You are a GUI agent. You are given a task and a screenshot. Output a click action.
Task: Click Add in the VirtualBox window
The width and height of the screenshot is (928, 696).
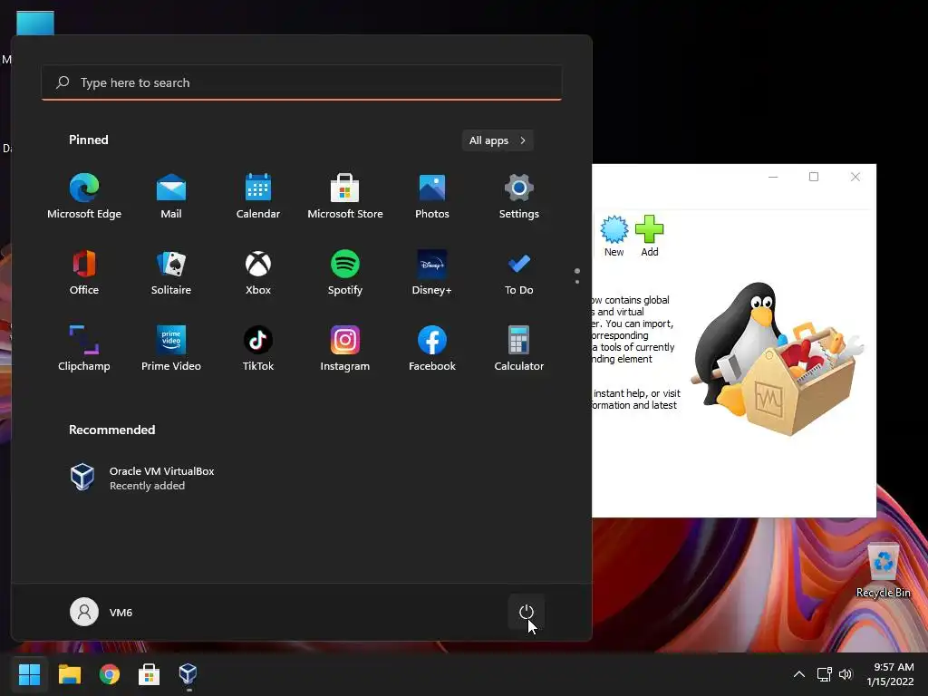649,237
